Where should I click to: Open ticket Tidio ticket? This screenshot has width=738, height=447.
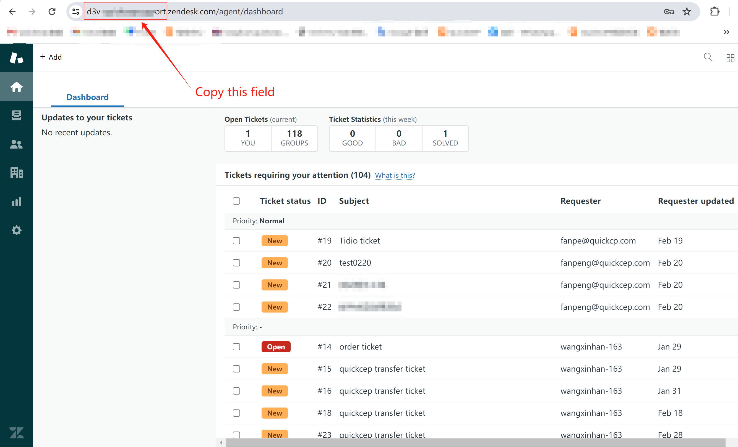359,241
